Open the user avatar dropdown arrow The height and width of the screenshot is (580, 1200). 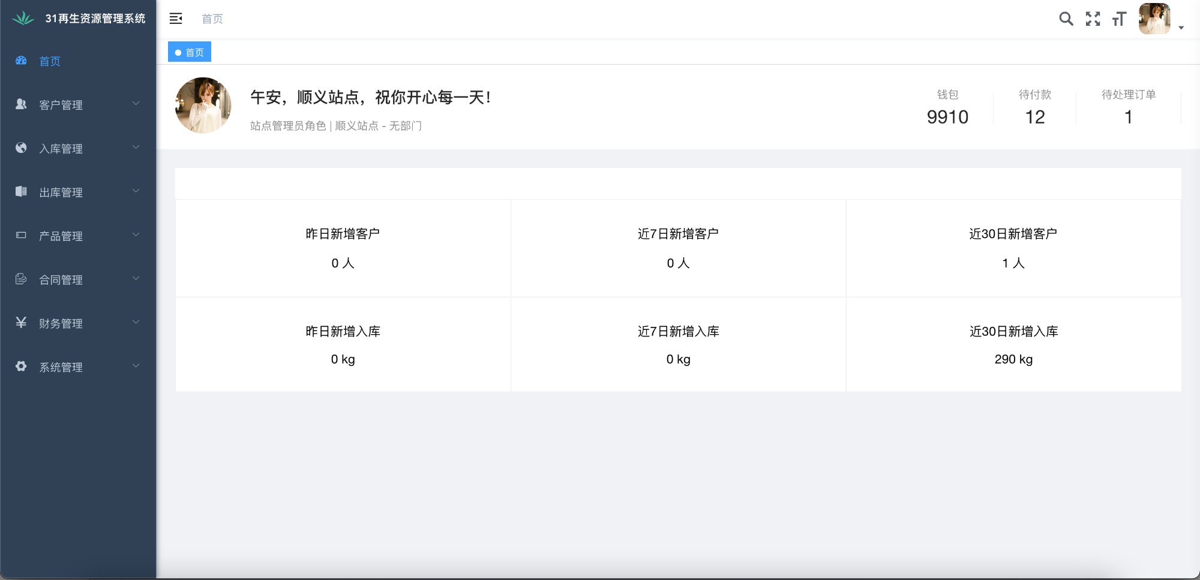point(1181,28)
